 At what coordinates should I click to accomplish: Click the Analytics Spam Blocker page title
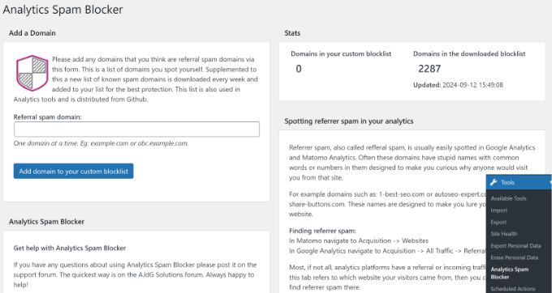(63, 10)
